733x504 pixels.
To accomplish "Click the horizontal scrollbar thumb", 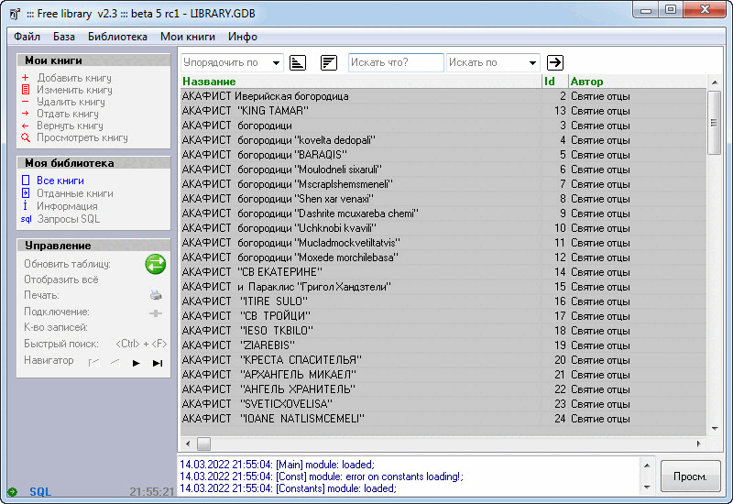I will [203, 444].
